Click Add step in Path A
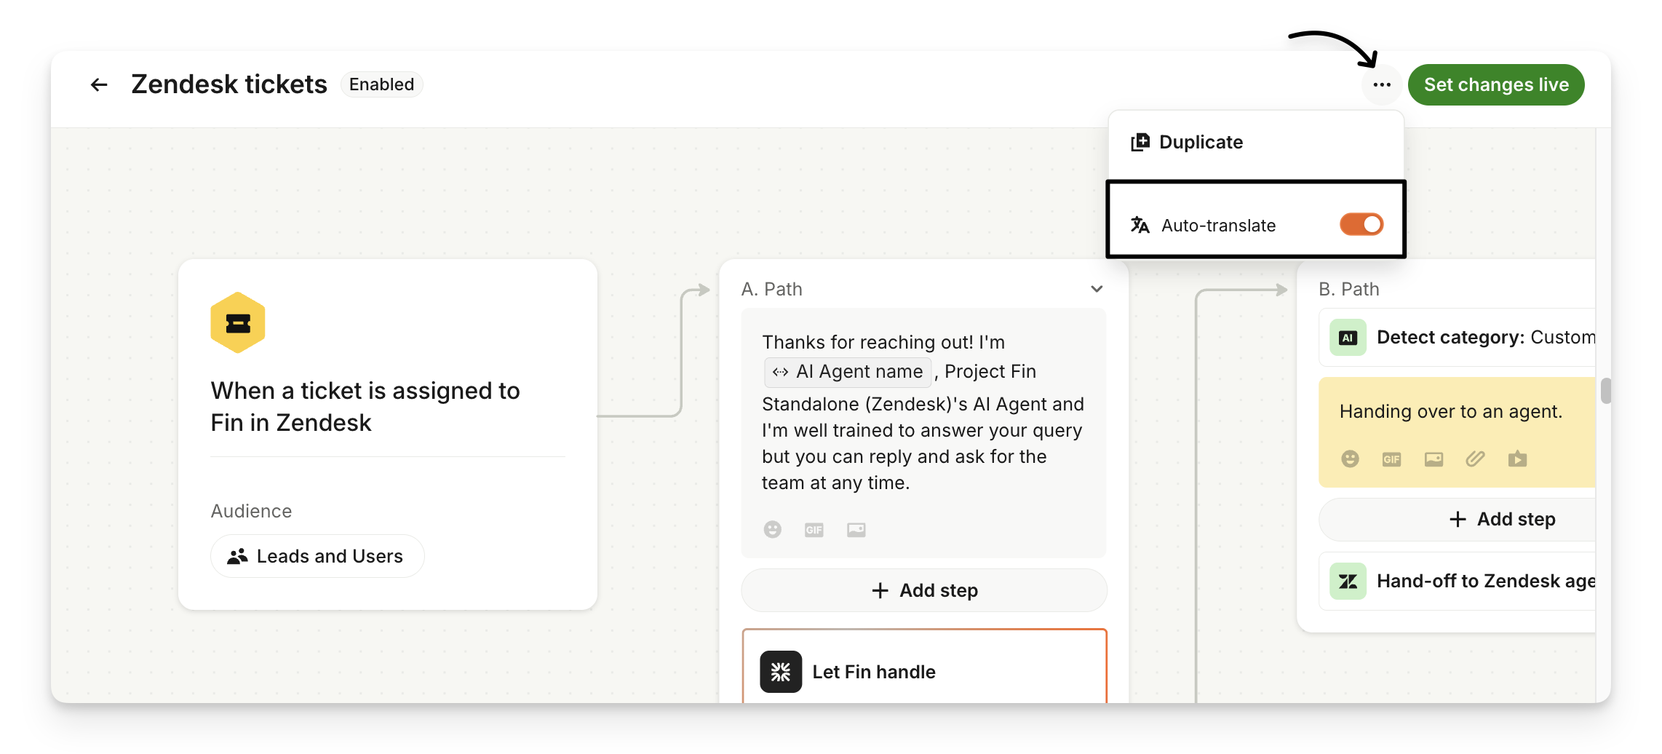This screenshot has height=754, width=1662. tap(924, 590)
